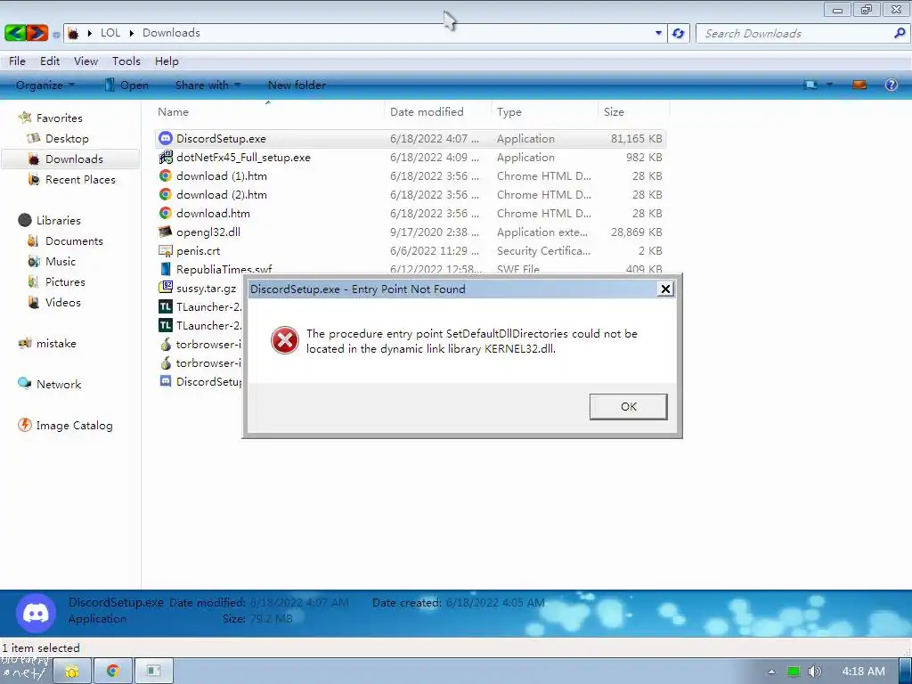Open Recent Places in Favorites
The image size is (912, 684).
pos(80,180)
